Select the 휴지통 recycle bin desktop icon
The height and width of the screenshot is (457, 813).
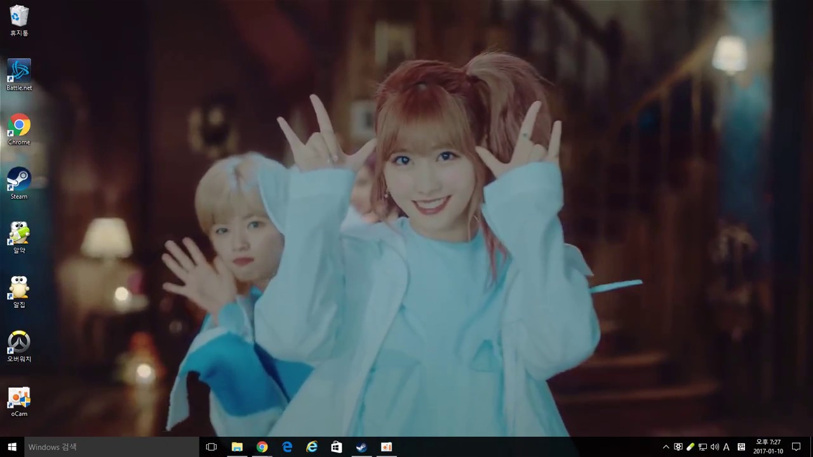(19, 20)
